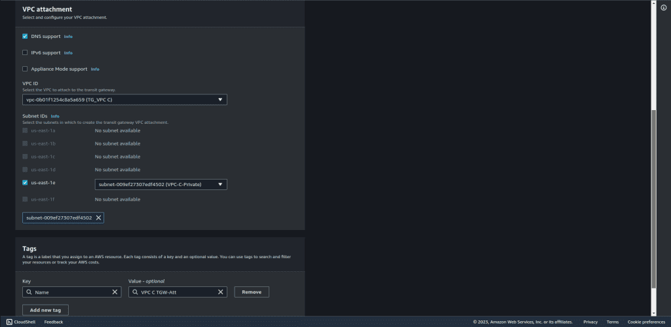Clear the VPC C TGW-Att value field
This screenshot has height=327, width=671.
221,292
